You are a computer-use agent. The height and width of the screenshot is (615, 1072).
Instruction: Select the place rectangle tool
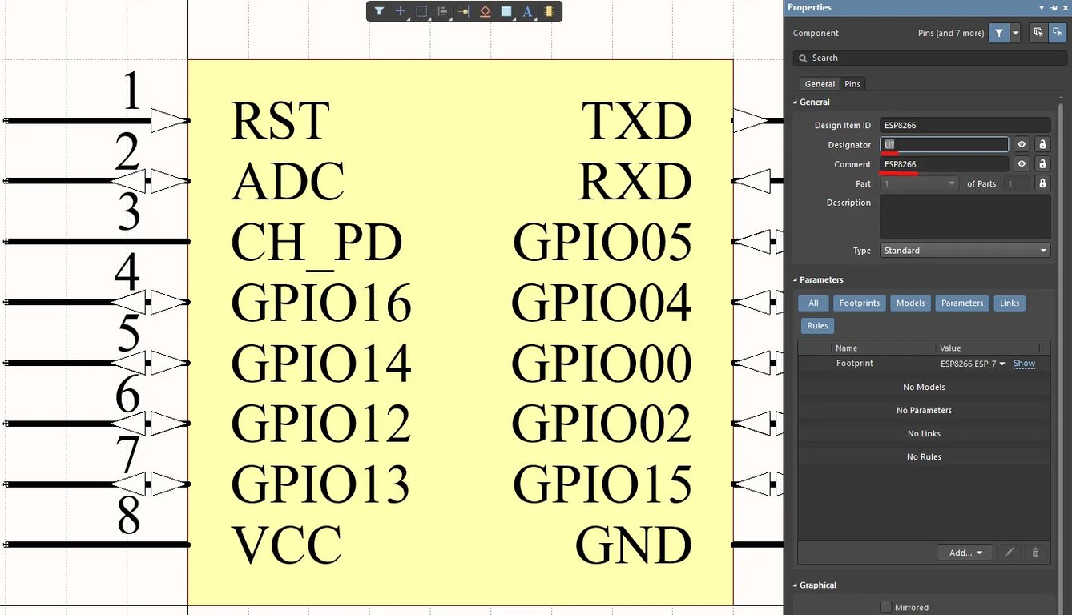click(x=506, y=11)
